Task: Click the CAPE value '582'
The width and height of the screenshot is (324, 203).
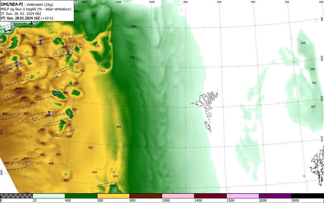Action: (x=91, y=148)
